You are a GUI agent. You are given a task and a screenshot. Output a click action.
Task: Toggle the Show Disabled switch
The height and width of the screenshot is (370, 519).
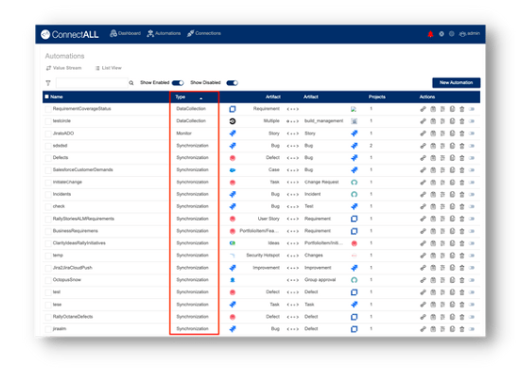pyautogui.click(x=232, y=83)
